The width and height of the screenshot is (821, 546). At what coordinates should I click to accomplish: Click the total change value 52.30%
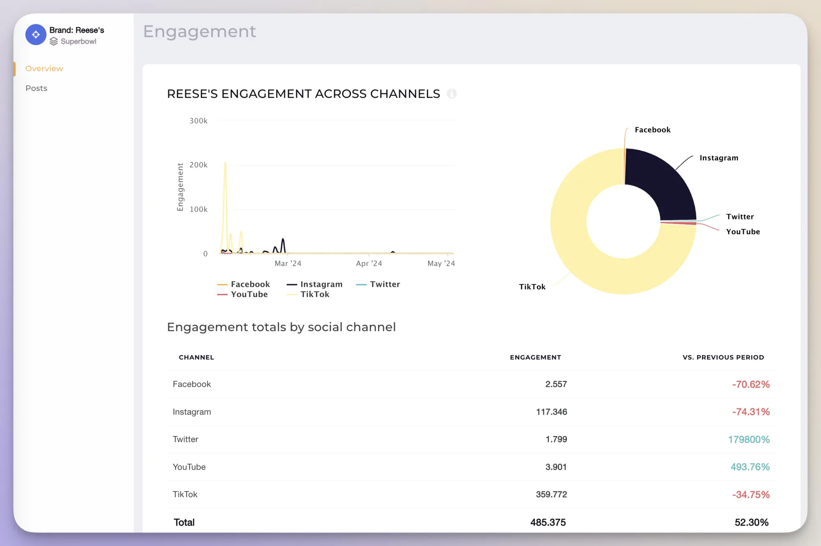pos(752,522)
